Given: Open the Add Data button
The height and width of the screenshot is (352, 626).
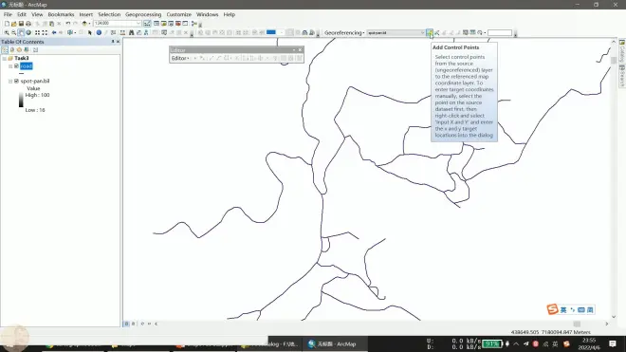Looking at the screenshot, I should click(x=84, y=24).
